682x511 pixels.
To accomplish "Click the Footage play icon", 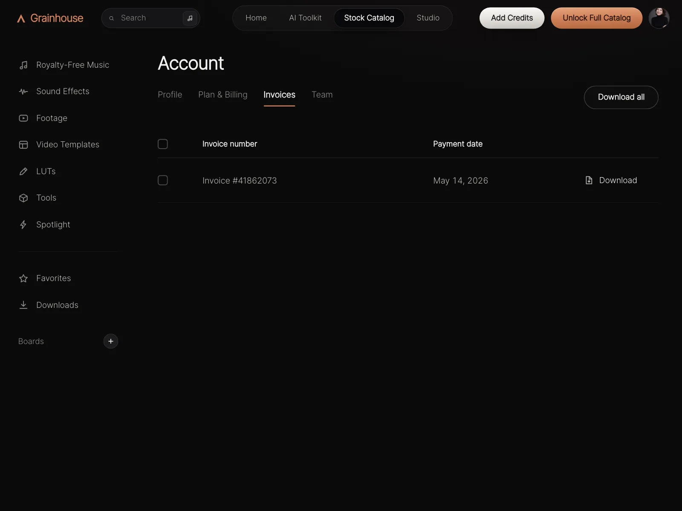I will point(23,118).
